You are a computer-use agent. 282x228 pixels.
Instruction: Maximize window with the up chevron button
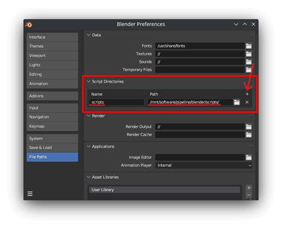click(245, 24)
